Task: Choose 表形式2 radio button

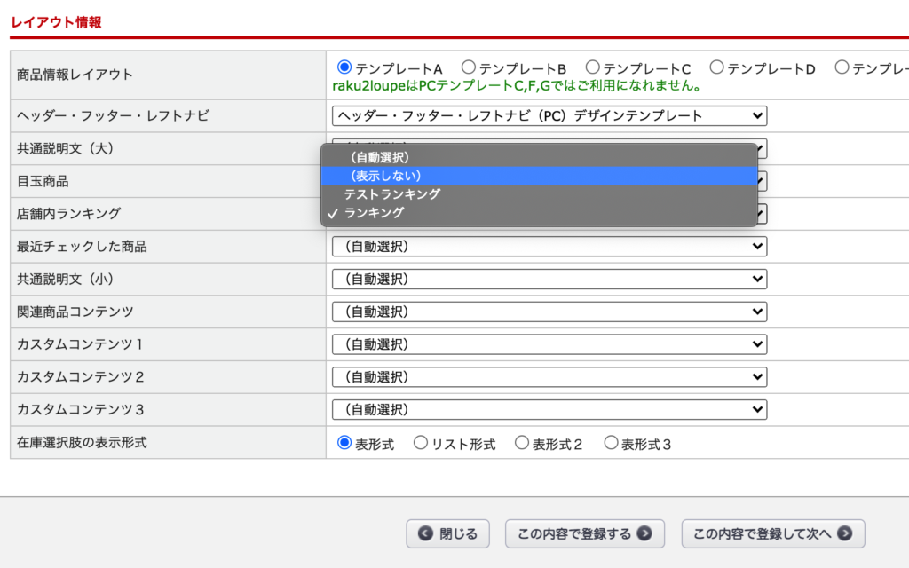Action: (x=522, y=442)
